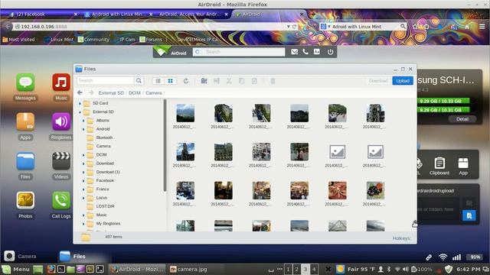Click the power sign-out icon in AirDroid bar

point(330,52)
